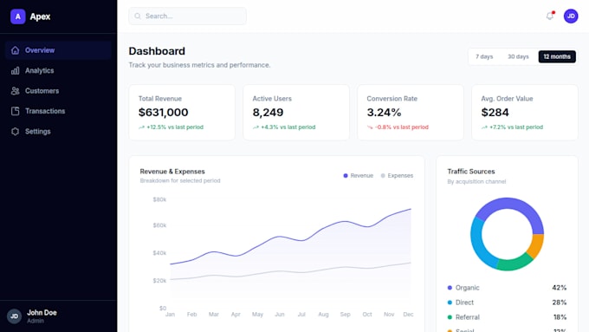Go to the Analytics label
This screenshot has height=332, width=589.
(40, 70)
